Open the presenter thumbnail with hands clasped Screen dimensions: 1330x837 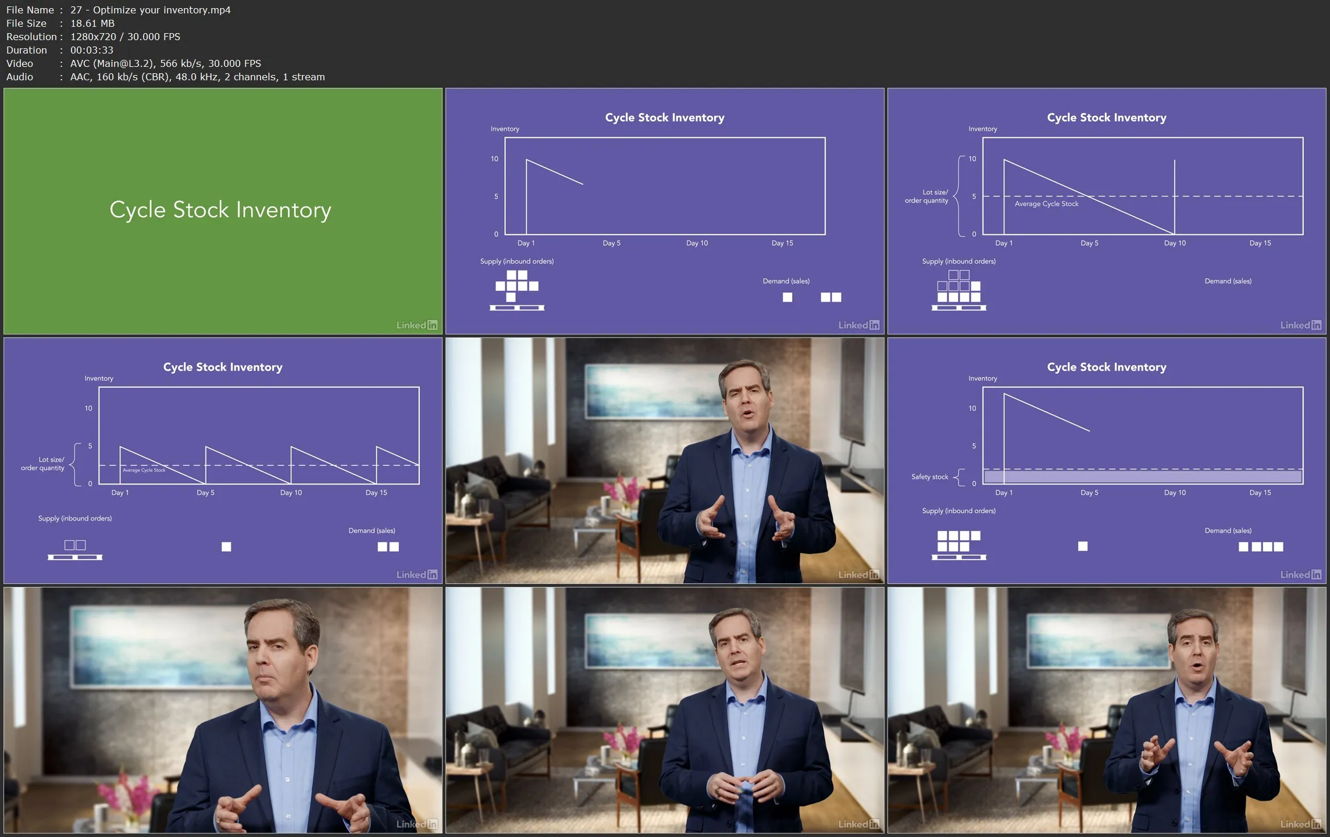tap(665, 710)
